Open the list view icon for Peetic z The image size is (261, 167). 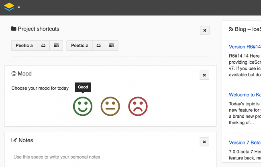tap(112, 46)
